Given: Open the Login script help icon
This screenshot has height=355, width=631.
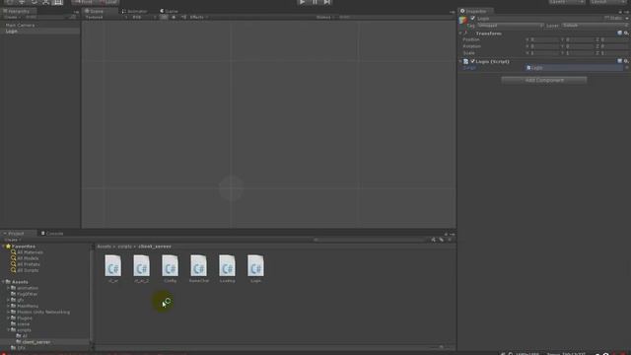Looking at the screenshot, I should (620, 61).
